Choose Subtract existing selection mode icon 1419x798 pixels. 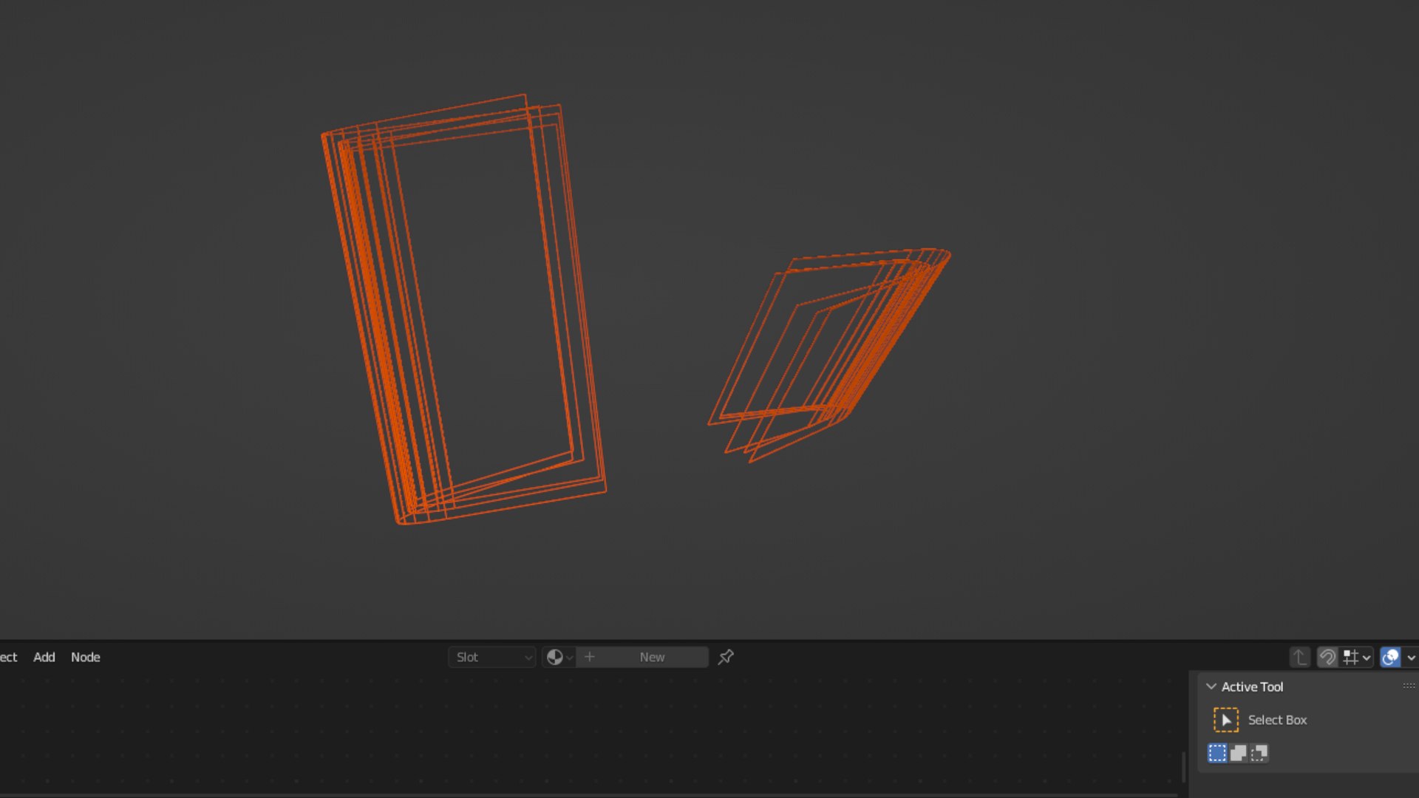[1259, 753]
